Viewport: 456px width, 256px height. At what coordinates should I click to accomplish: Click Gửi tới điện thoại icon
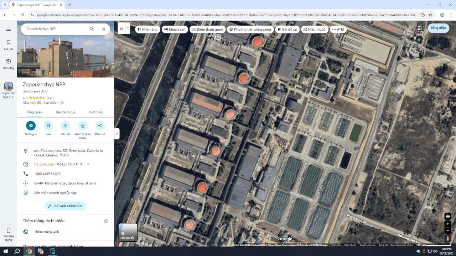[83, 126]
